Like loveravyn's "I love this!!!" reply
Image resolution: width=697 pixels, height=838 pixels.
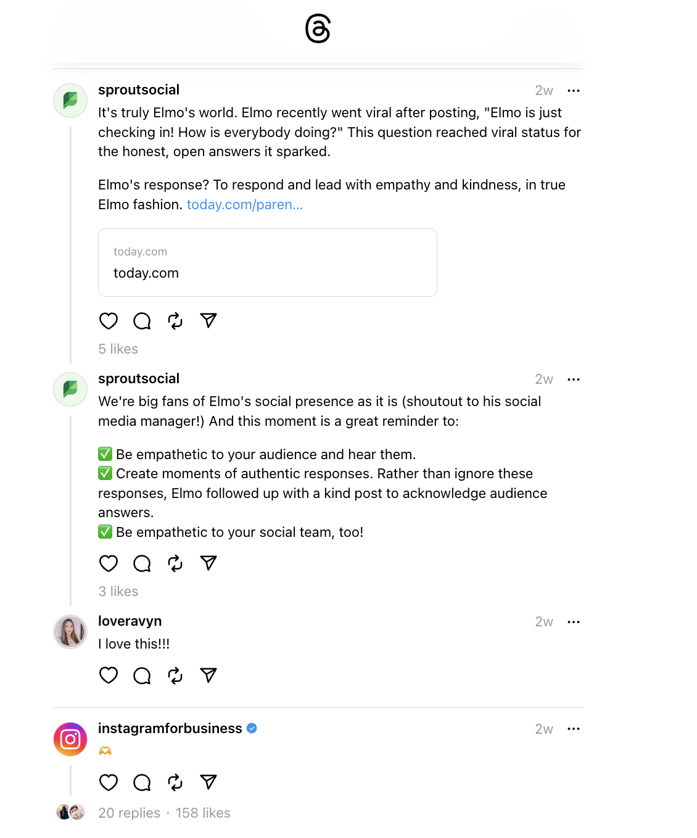(x=109, y=676)
